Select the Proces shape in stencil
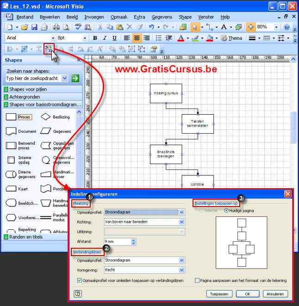The image size is (299, 306). click(19, 117)
